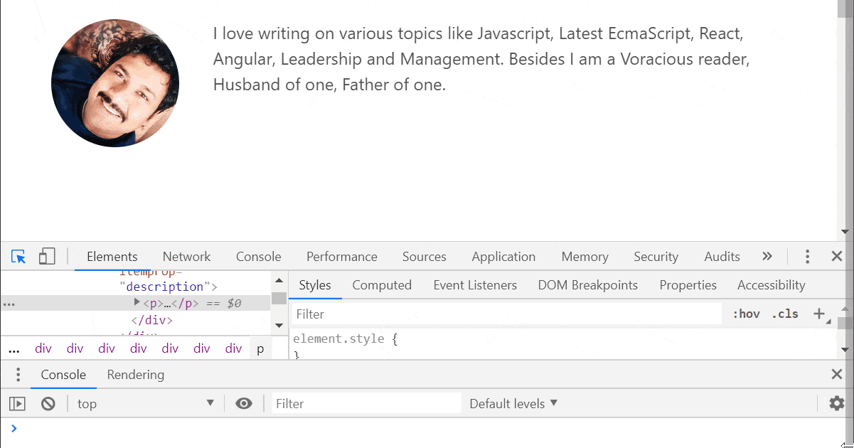Image resolution: width=854 pixels, height=448 pixels.
Task: Click the new style rule plus icon
Action: (x=819, y=314)
